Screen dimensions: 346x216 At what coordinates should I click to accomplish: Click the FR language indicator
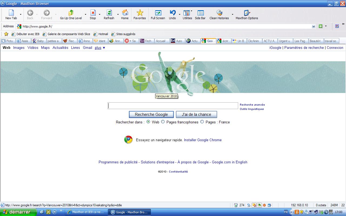click(x=286, y=212)
